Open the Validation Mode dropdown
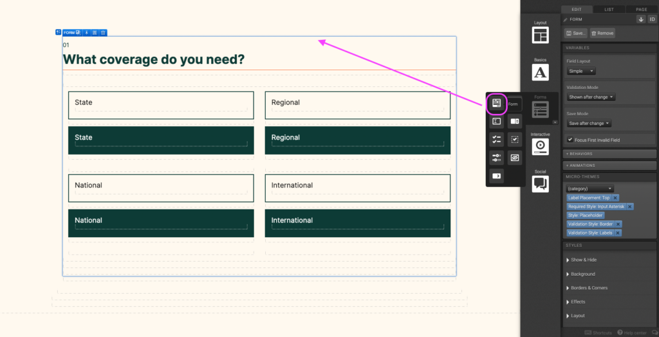Image resolution: width=659 pixels, height=337 pixels. (x=591, y=97)
